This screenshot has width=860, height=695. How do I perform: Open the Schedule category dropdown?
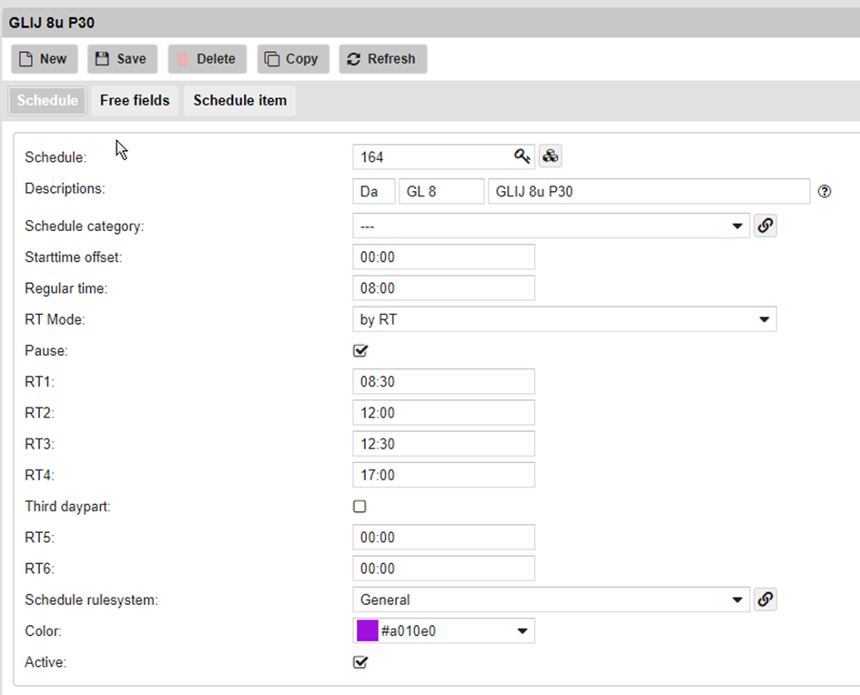pyautogui.click(x=551, y=226)
